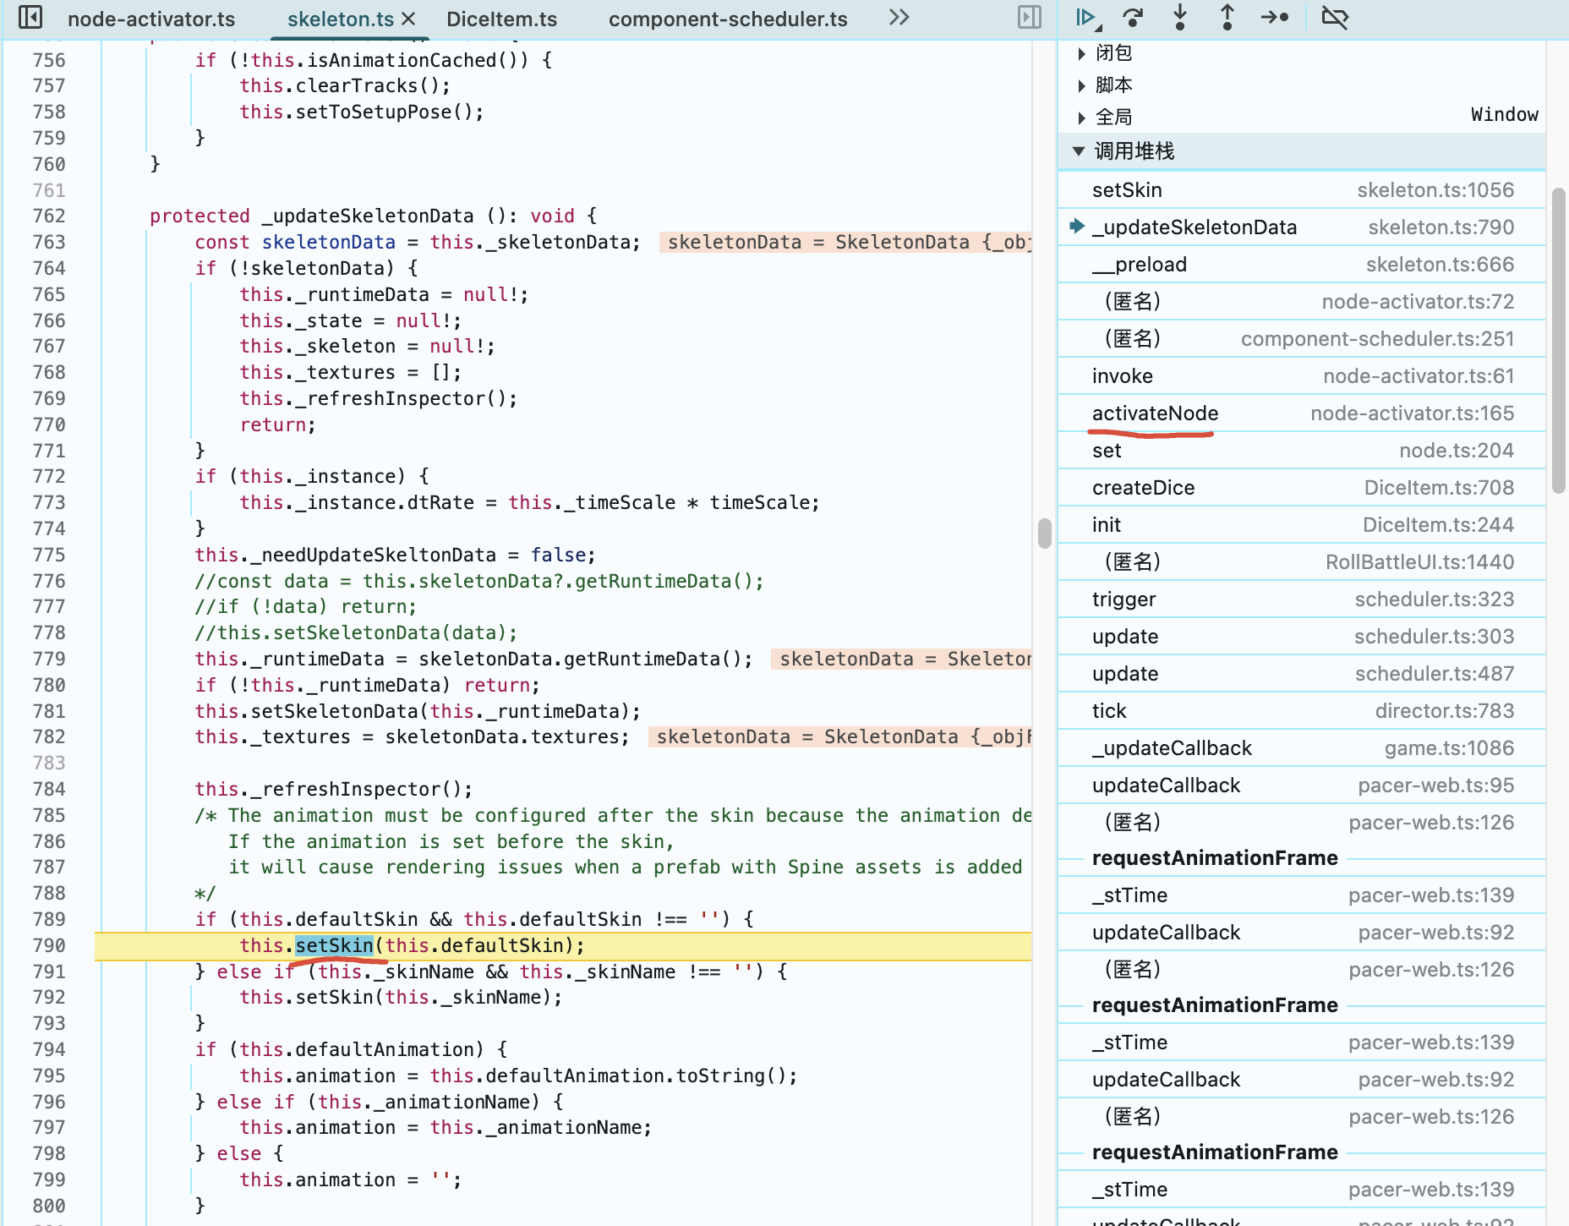Select _updateSkeletonData call stack frame
The width and height of the screenshot is (1569, 1226).
[x=1302, y=227]
